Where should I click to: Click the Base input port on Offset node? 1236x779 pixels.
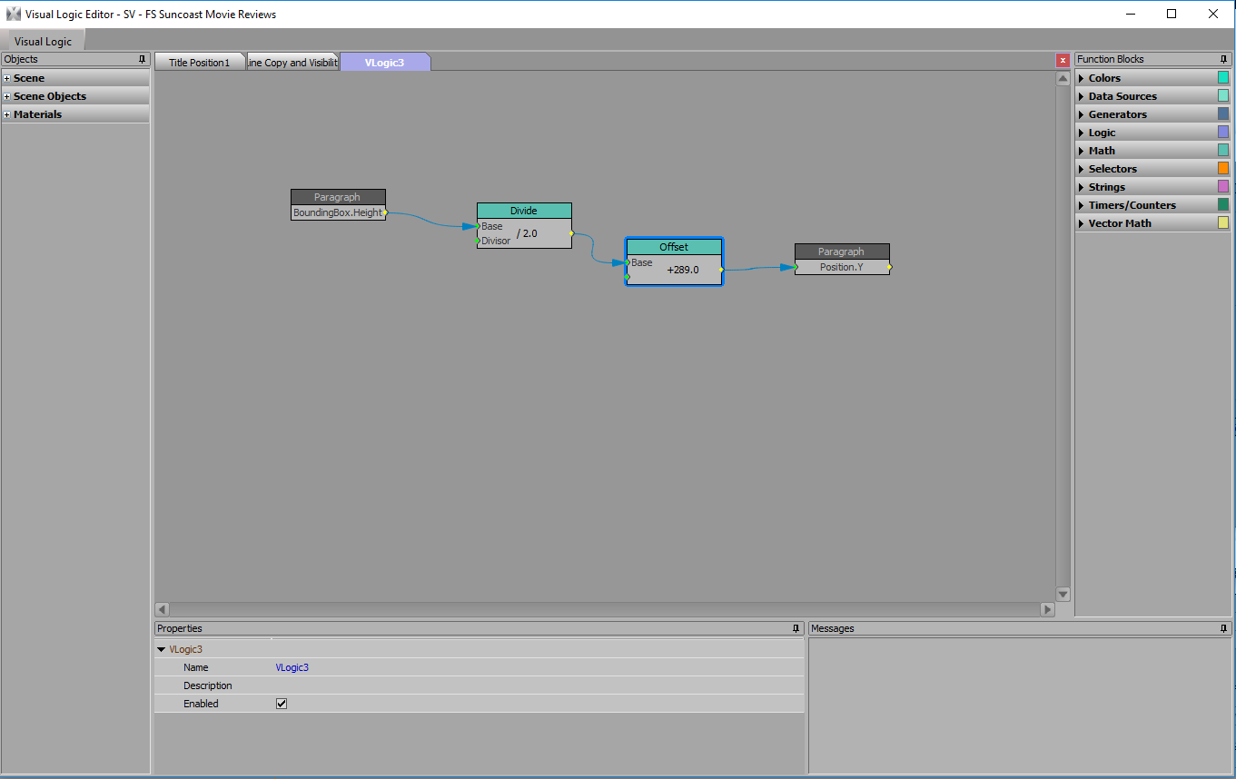628,263
